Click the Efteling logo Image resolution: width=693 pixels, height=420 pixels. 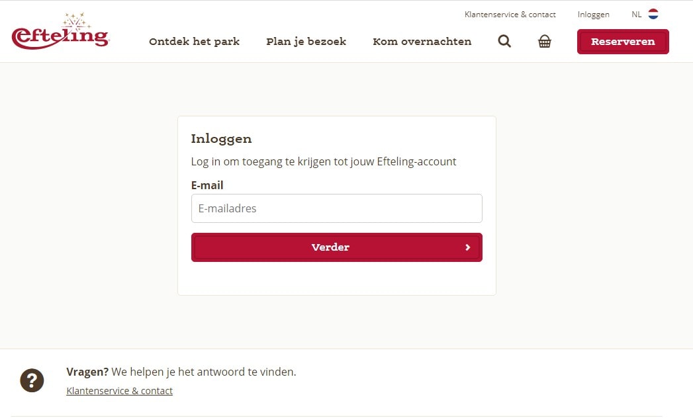point(60,31)
